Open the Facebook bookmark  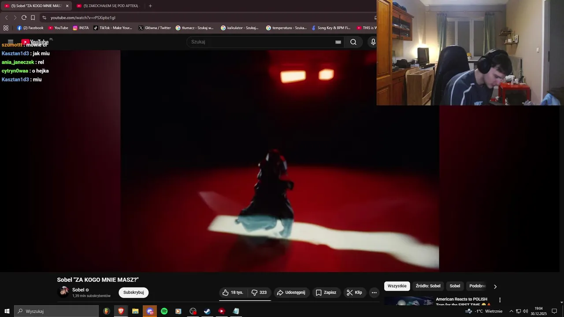tap(30, 28)
